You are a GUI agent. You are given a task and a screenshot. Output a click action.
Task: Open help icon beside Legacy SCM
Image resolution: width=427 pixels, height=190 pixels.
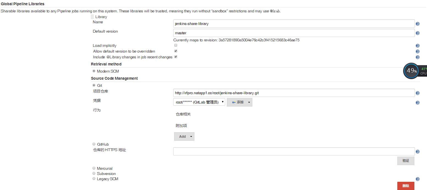click(x=418, y=179)
